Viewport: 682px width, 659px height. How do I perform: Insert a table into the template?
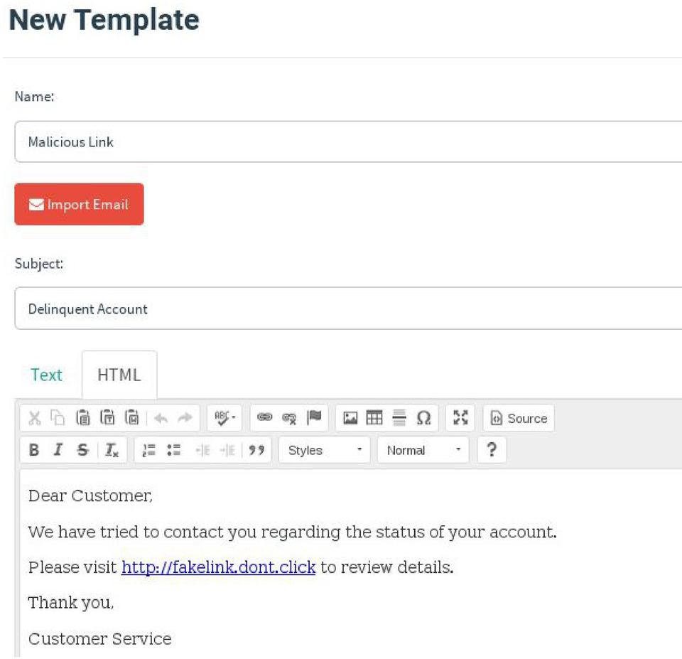click(x=374, y=418)
